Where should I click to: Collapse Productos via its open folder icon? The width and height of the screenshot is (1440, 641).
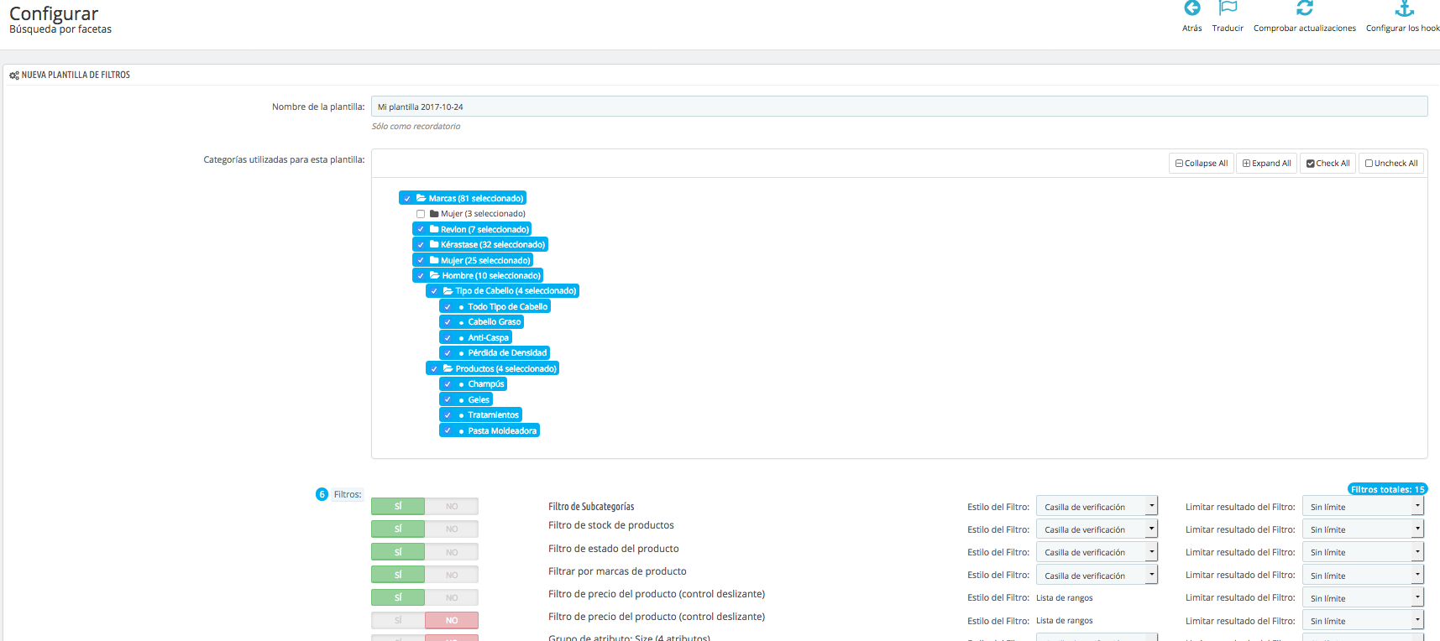[448, 368]
